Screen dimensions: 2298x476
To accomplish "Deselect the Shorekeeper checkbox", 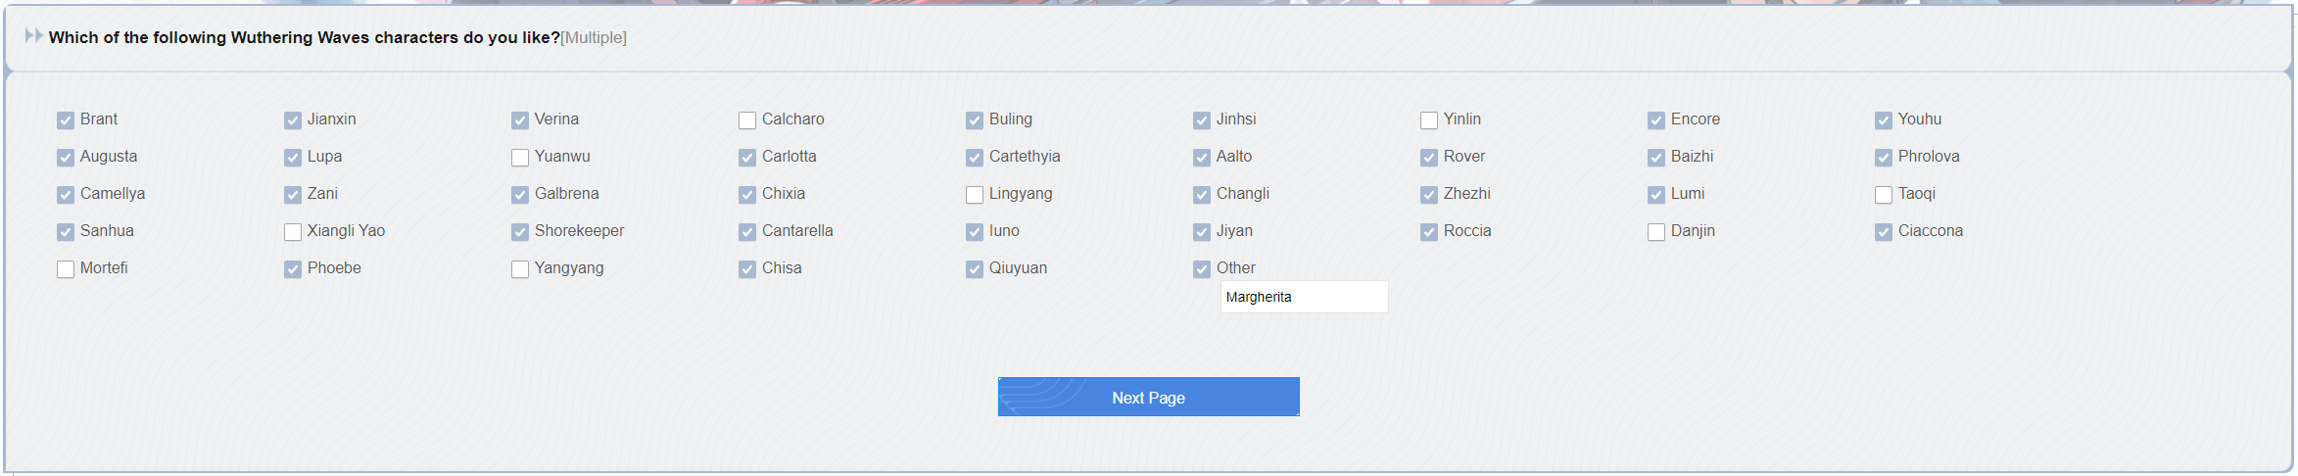I will (520, 232).
